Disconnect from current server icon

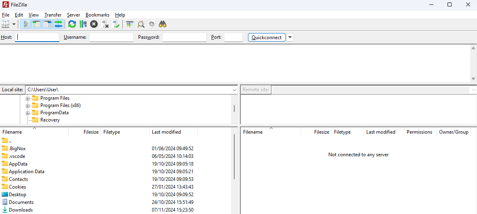(x=105, y=24)
